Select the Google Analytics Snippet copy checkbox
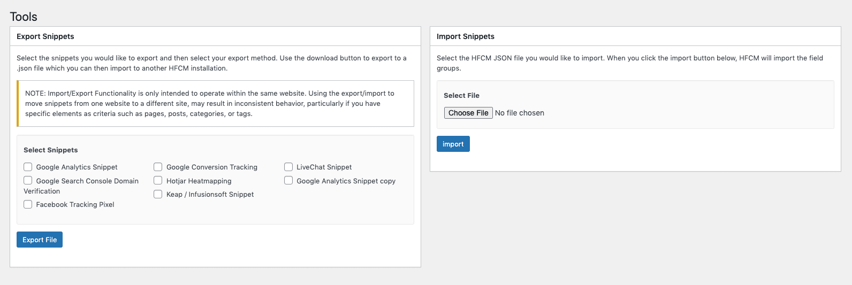 pos(288,181)
